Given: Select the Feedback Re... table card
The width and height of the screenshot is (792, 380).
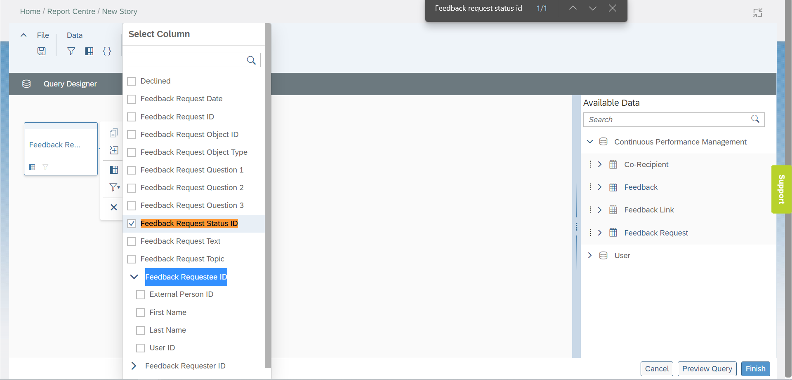Looking at the screenshot, I should tap(61, 149).
